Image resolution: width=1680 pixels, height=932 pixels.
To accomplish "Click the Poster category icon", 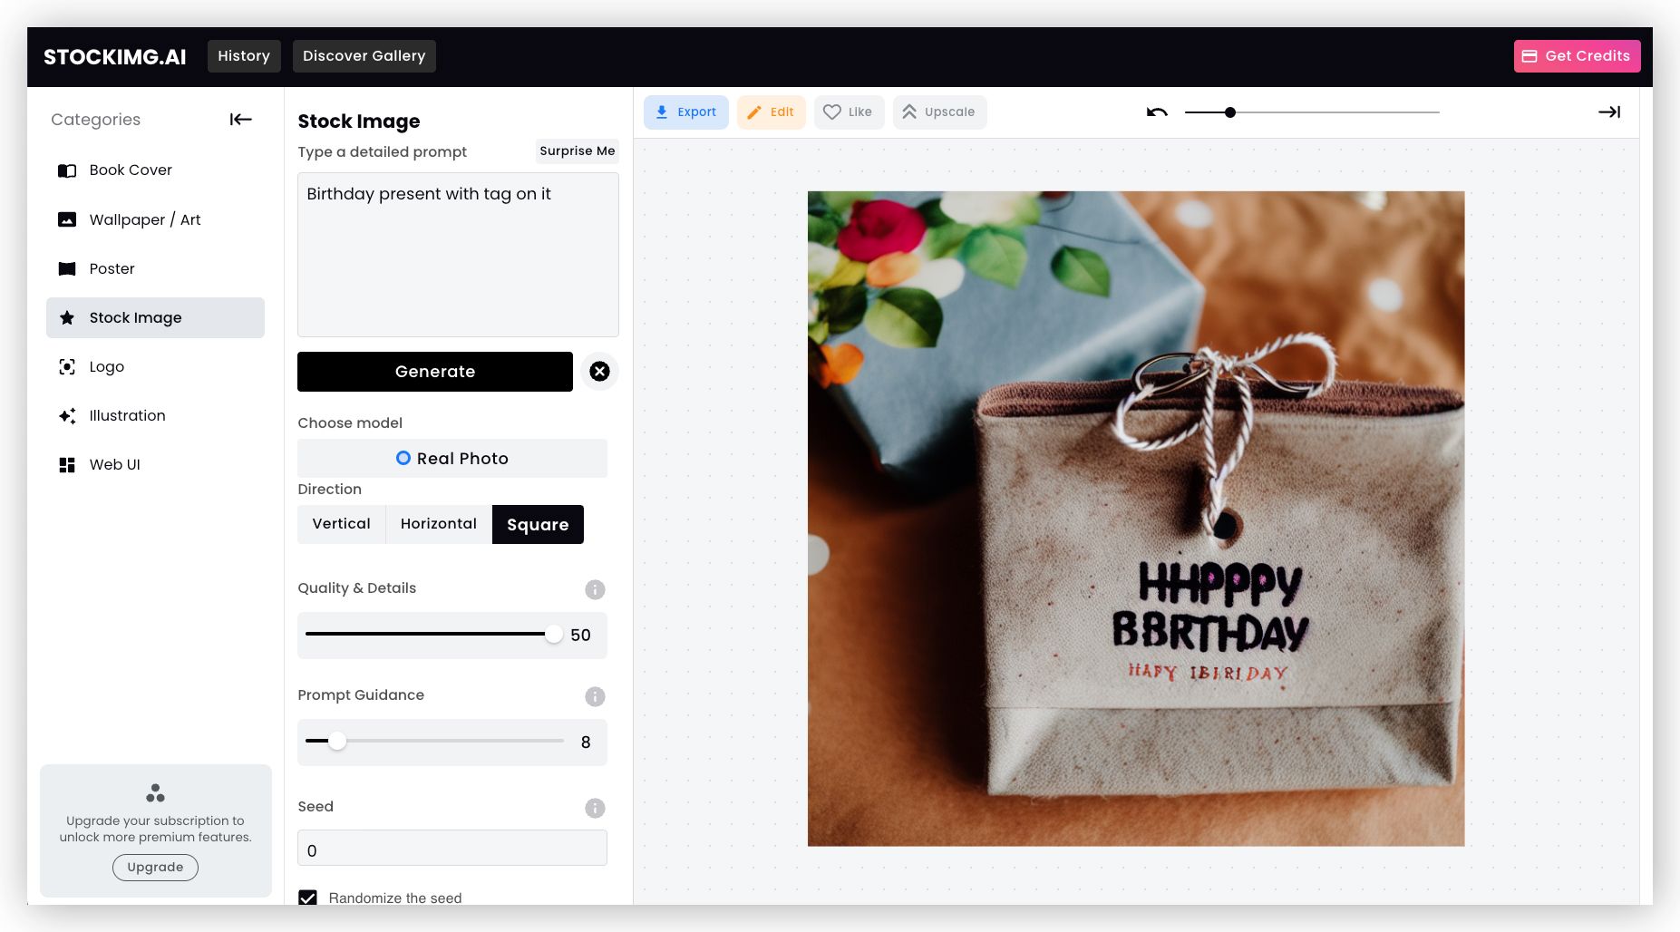I will point(67,268).
